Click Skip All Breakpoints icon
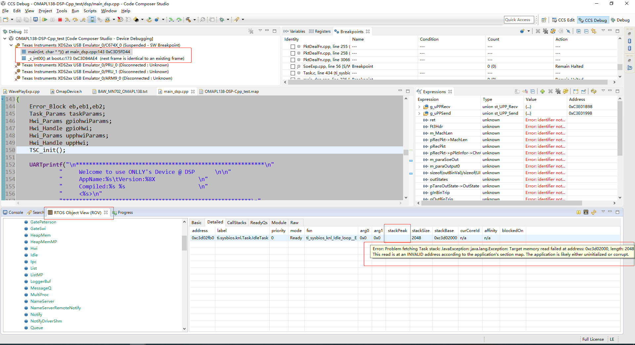The height and width of the screenshot is (345, 635). [568, 31]
